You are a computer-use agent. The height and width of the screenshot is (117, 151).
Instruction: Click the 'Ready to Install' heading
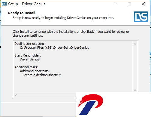click(22, 13)
